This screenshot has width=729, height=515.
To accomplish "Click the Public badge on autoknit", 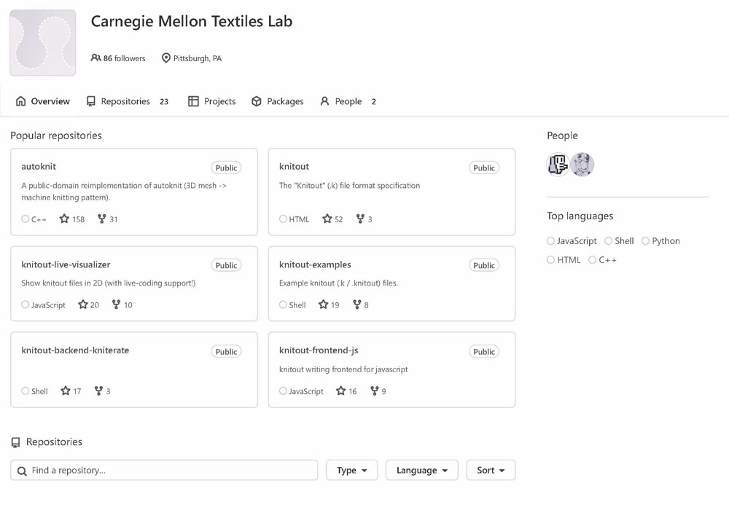I will point(227,168).
